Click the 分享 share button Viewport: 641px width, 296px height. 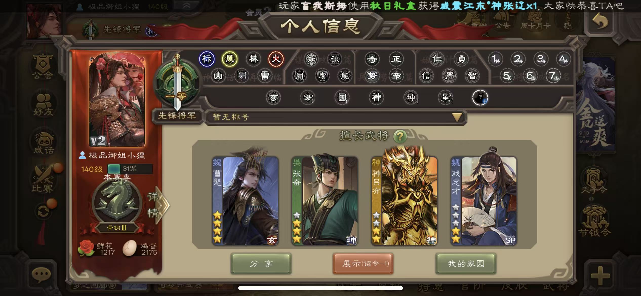click(x=261, y=264)
